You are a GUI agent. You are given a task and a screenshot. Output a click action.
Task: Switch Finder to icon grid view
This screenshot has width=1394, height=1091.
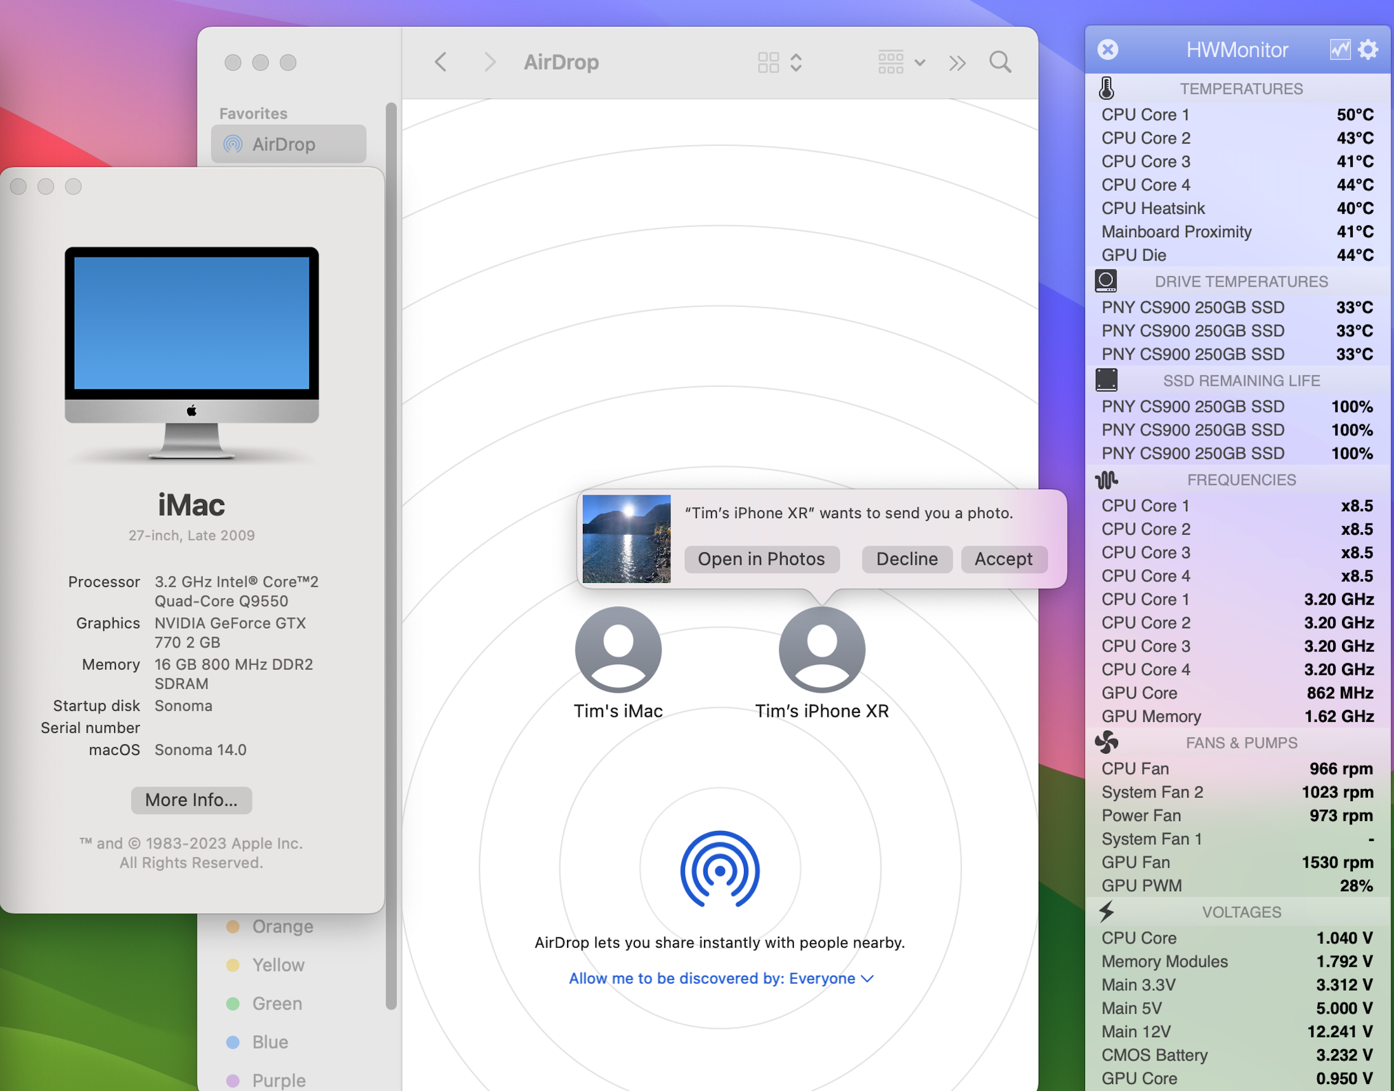pos(768,62)
